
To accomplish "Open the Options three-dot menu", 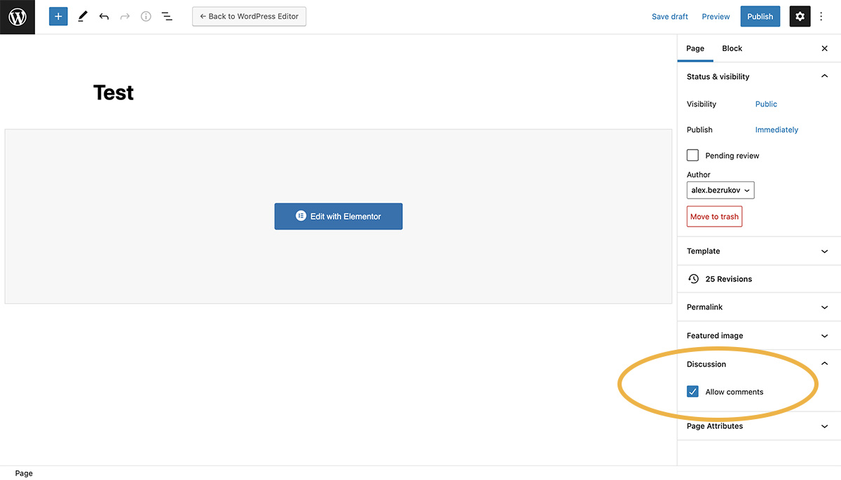I will pyautogui.click(x=821, y=16).
